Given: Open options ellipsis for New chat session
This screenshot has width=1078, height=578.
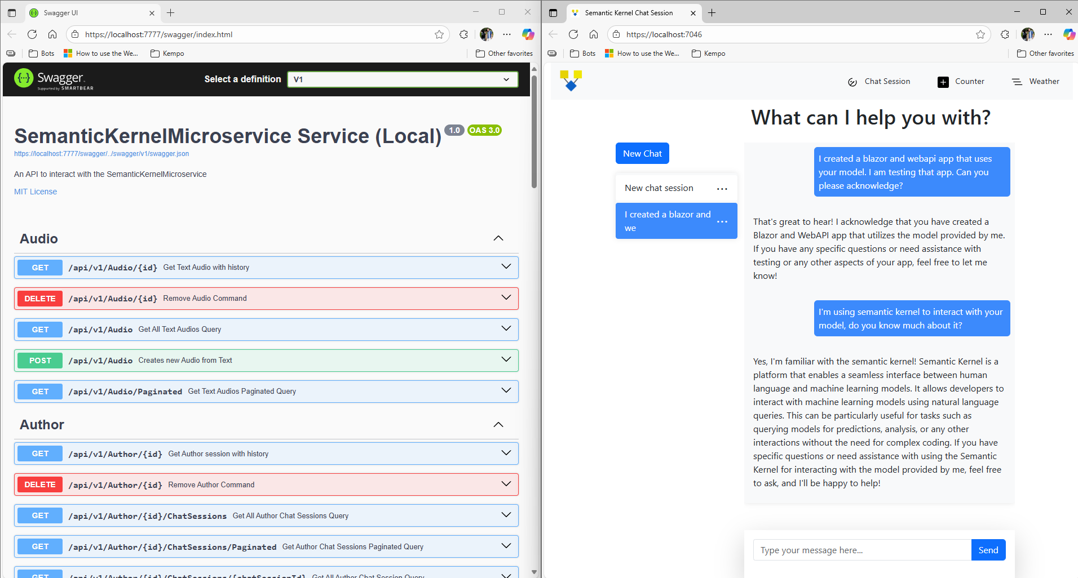Looking at the screenshot, I should click(722, 189).
